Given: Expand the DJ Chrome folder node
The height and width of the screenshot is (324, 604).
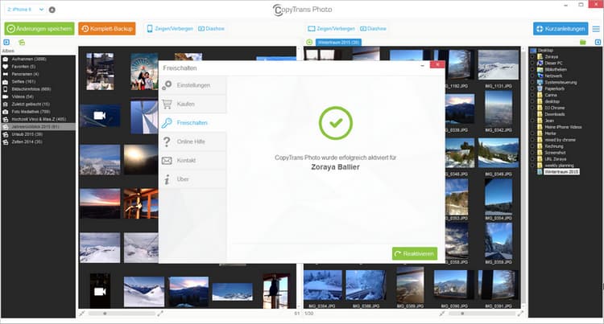Looking at the screenshot, I should (x=533, y=108).
